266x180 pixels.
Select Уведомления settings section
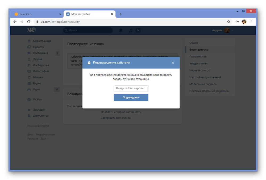(210, 64)
